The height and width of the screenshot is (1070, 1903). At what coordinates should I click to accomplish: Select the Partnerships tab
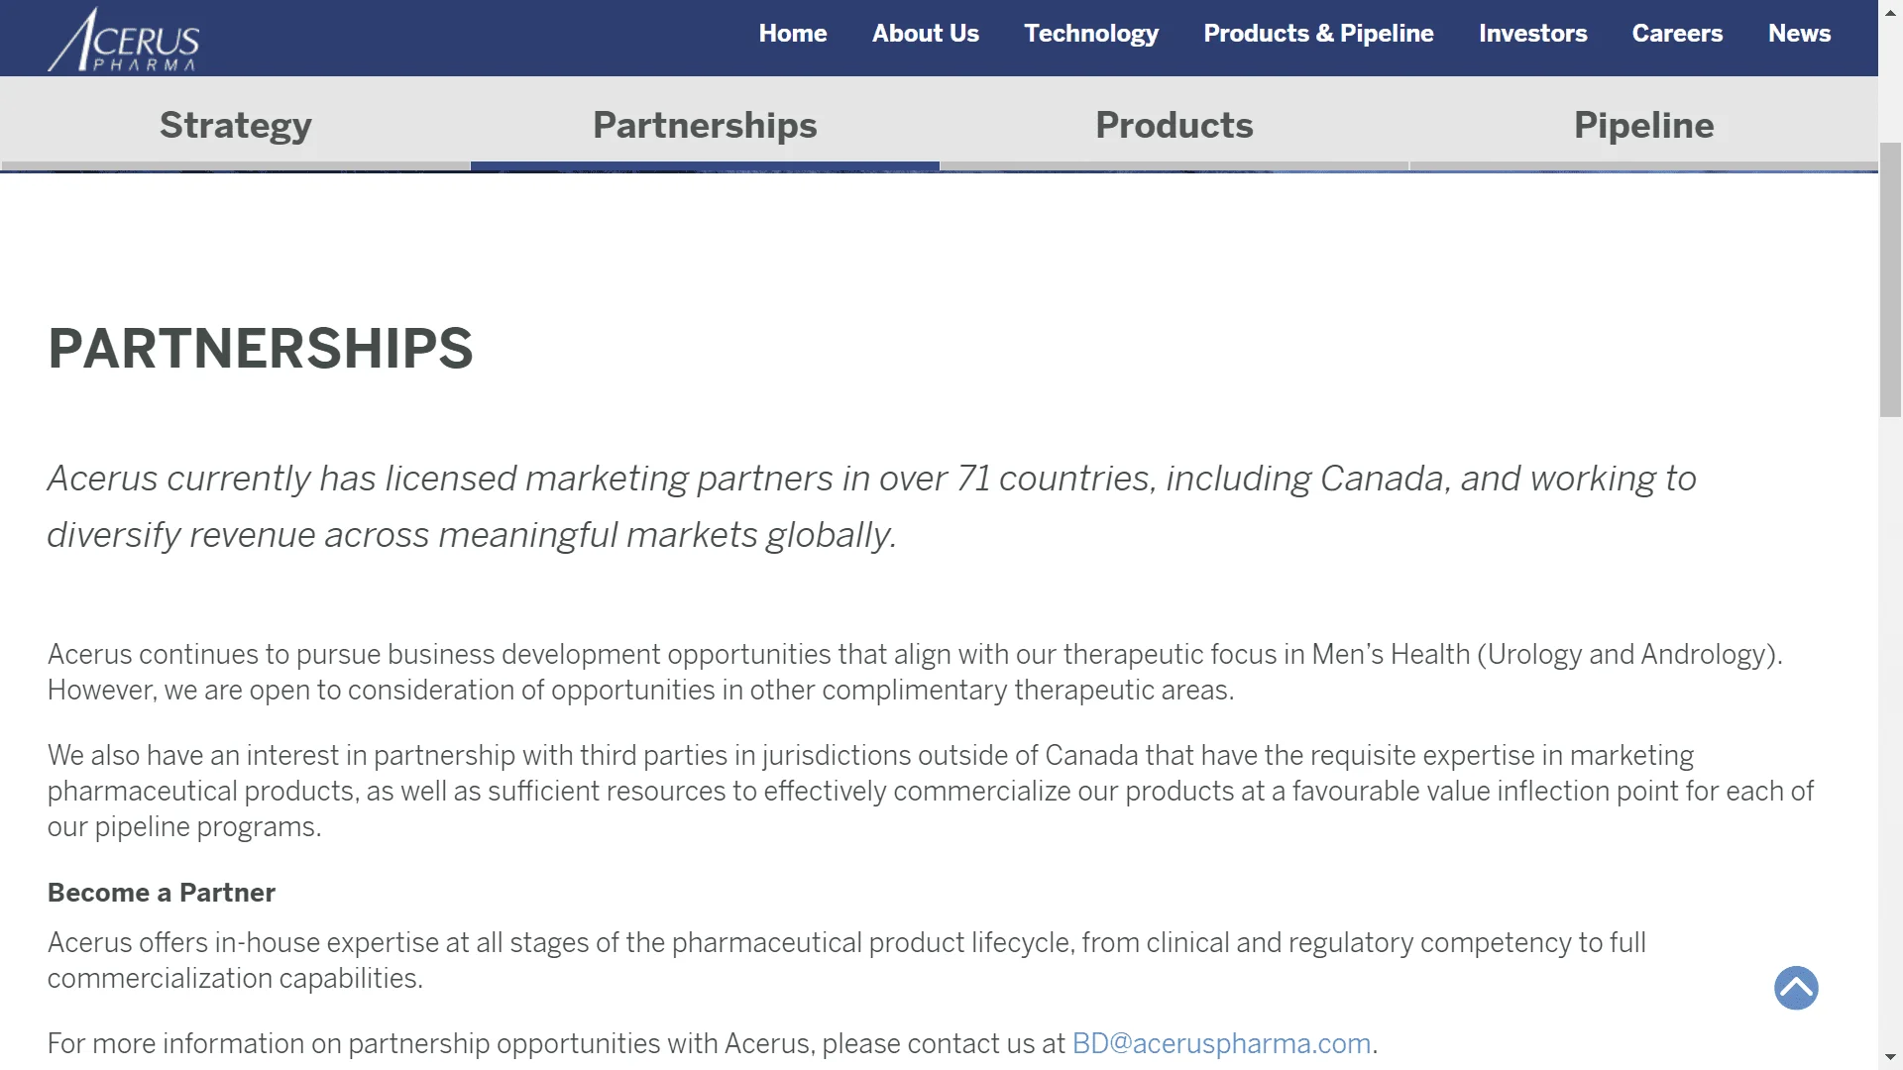pos(705,125)
